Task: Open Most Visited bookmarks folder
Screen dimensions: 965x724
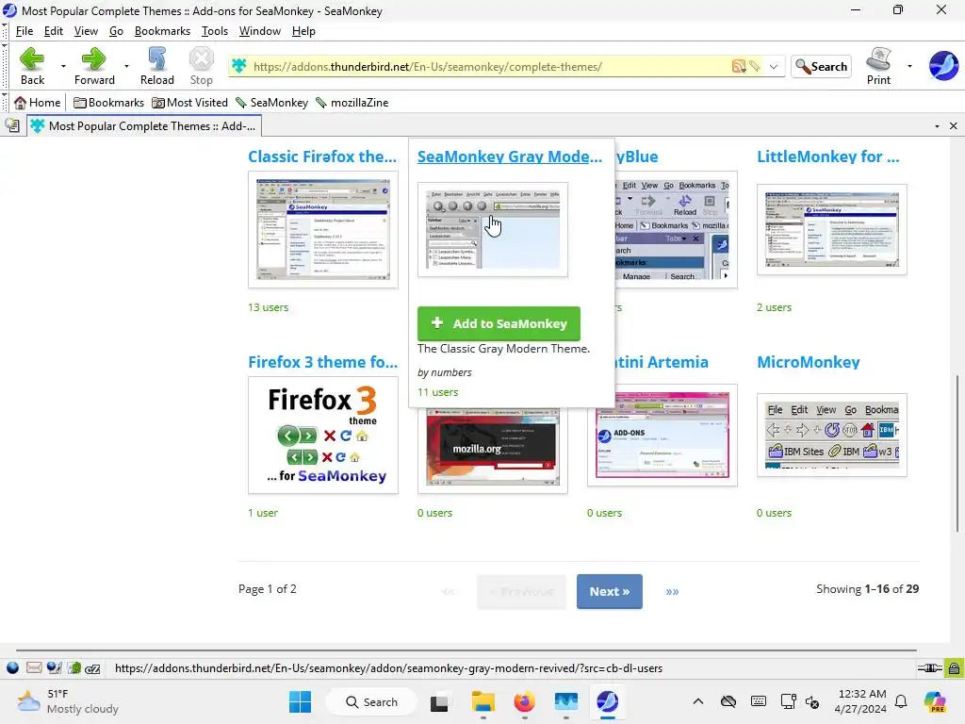Action: tap(189, 102)
